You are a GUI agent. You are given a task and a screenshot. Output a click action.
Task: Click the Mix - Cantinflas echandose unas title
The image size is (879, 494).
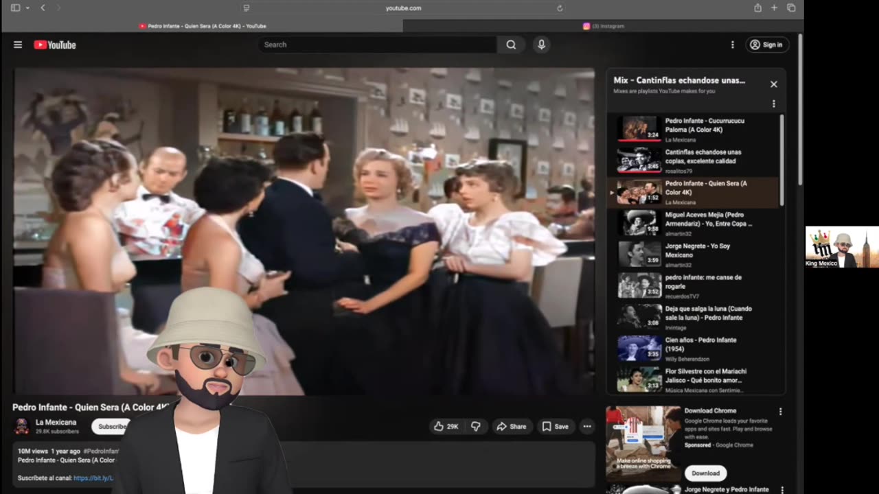(679, 80)
